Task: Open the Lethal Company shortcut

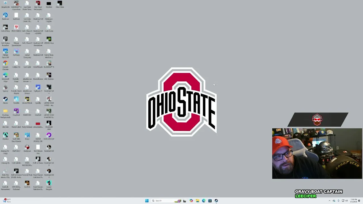Action: [x=27, y=53]
